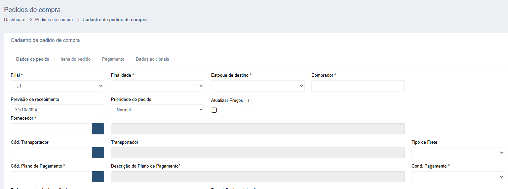Expand the Prioridade do pedido dropdown
The width and height of the screenshot is (508, 189).
tap(157, 110)
